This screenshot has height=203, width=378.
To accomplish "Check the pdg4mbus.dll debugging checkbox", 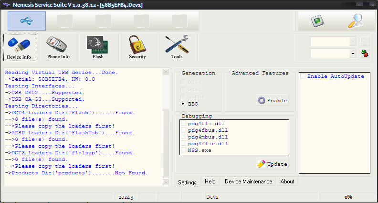I will click(183, 137).
